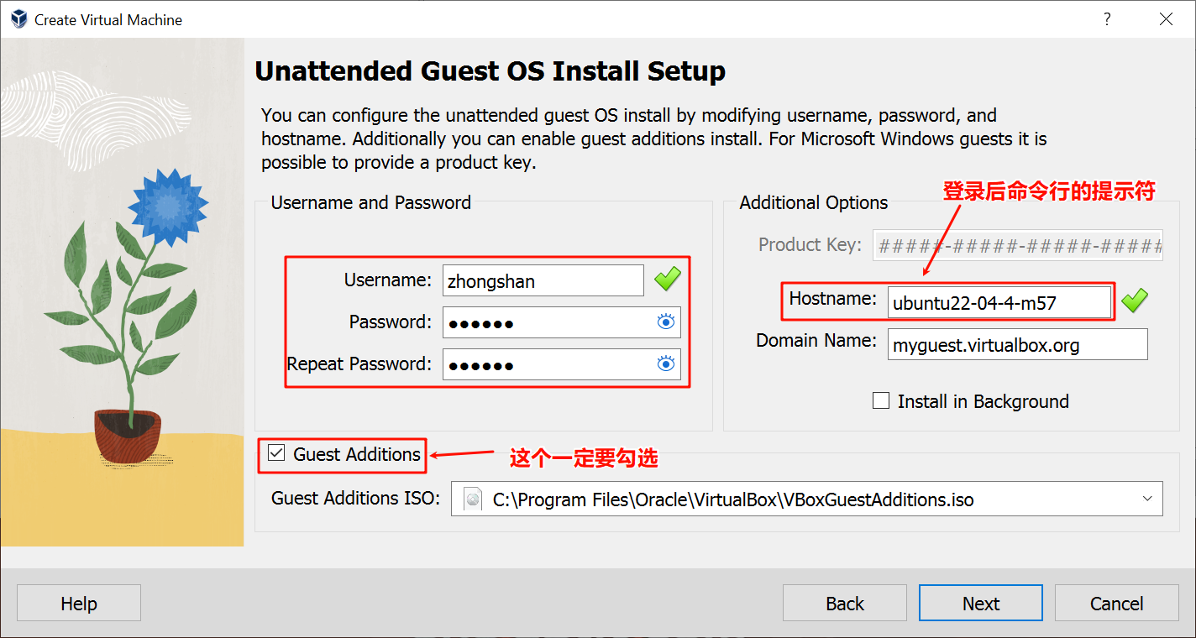Screen dimensions: 1196x638
Task: Click the Next button
Action: 980,604
